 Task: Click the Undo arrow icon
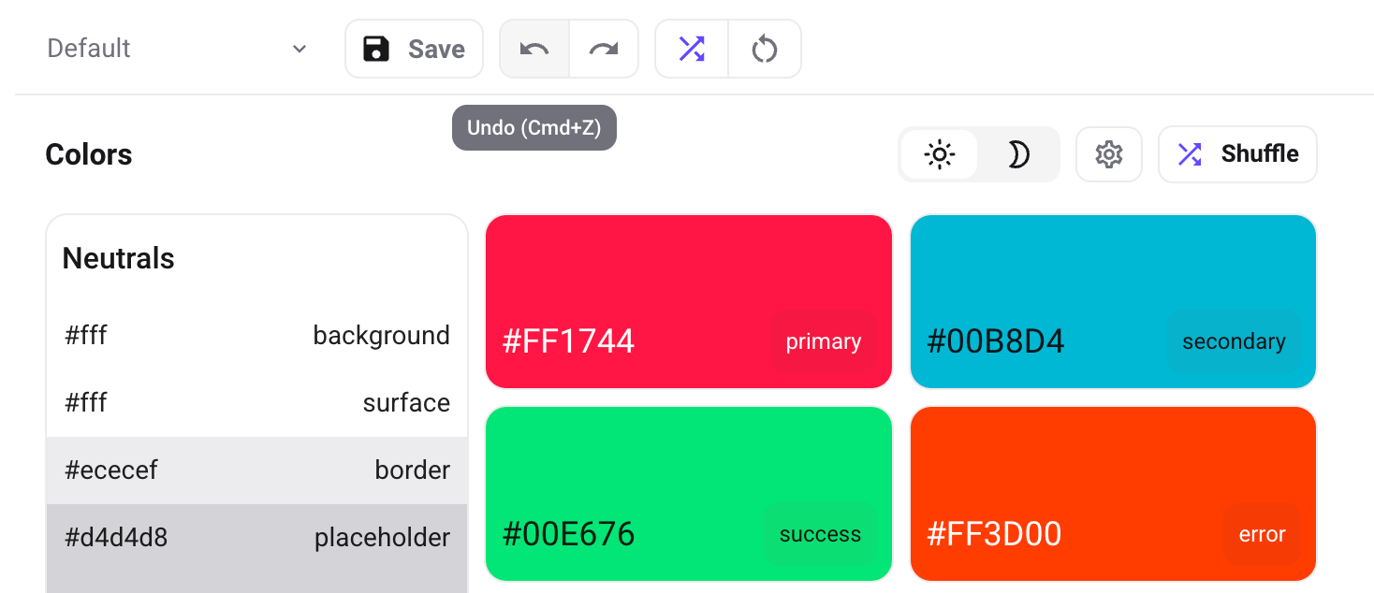click(x=534, y=49)
